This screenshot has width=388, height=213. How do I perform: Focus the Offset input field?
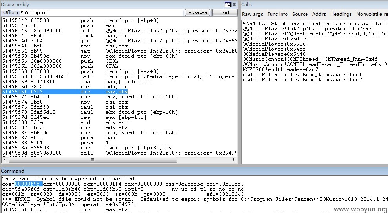[x=101, y=13]
